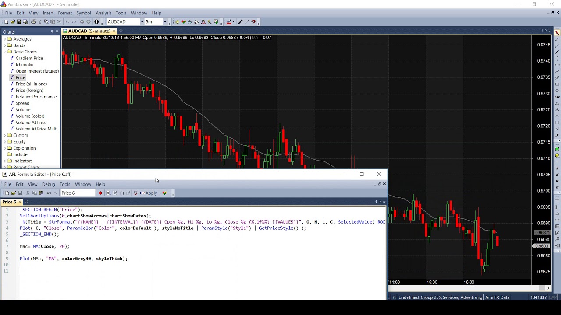Select the abc text drawing tool
The image size is (561, 315).
557,97
